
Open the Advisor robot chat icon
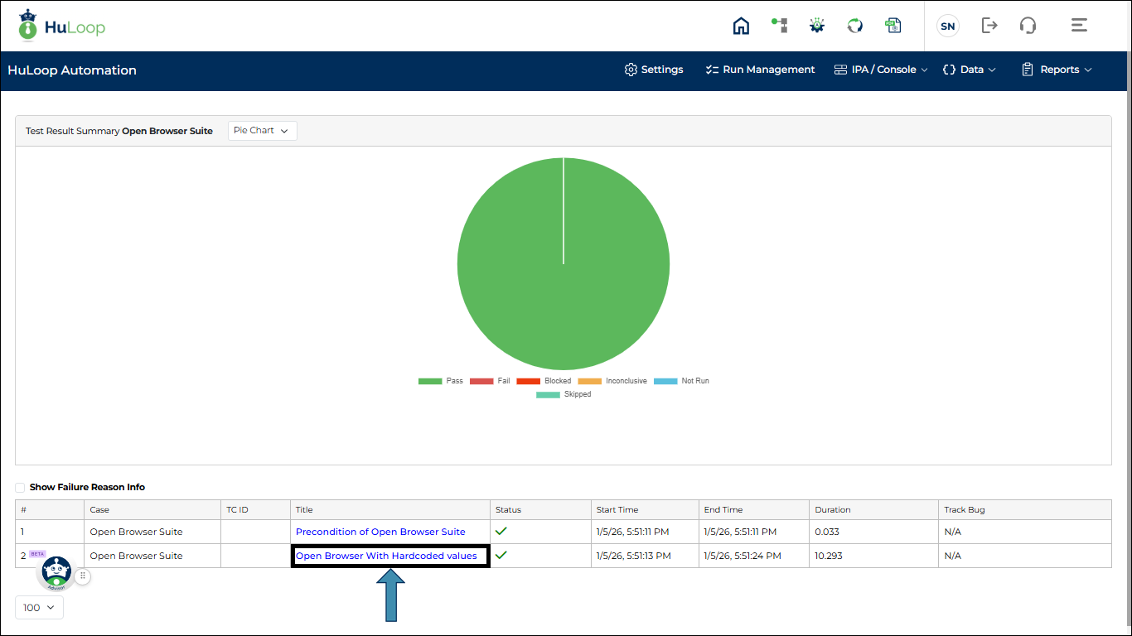pos(56,571)
